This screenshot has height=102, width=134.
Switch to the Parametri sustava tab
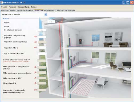[x=25, y=11]
